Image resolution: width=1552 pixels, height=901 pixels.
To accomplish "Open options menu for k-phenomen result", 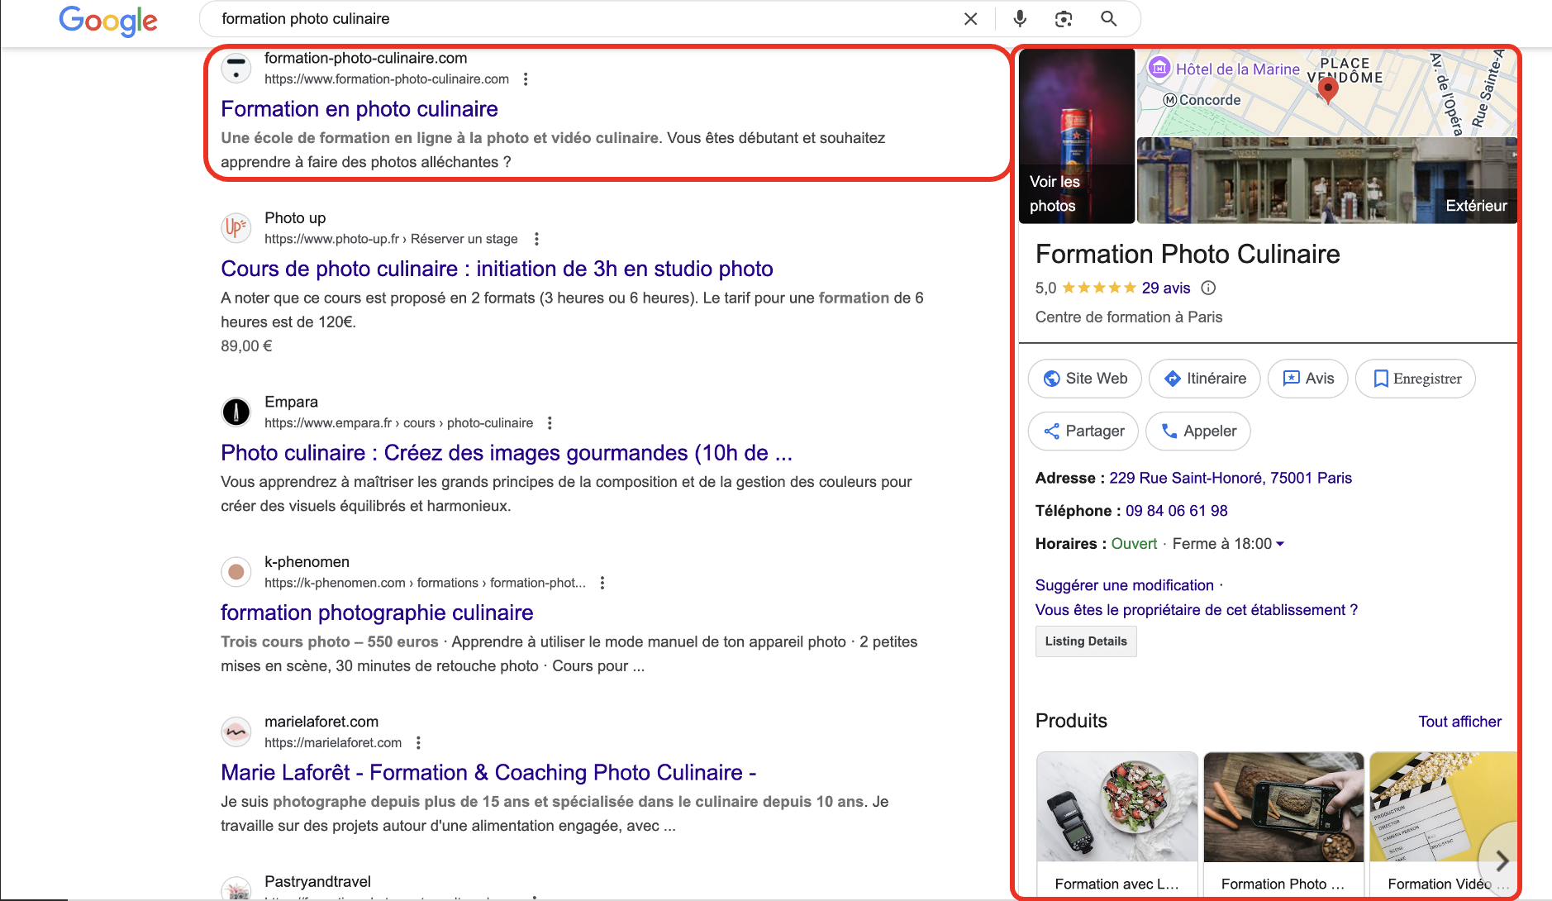I will [602, 583].
